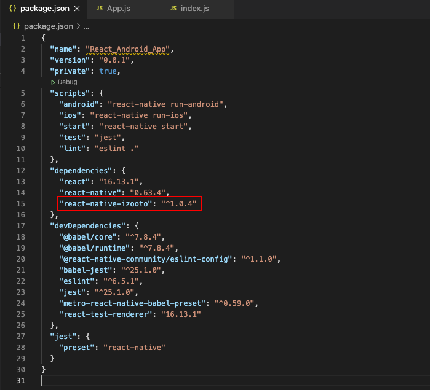Click "@react-native-community/eslint-config" key
The width and height of the screenshot is (430, 390).
tap(146, 259)
